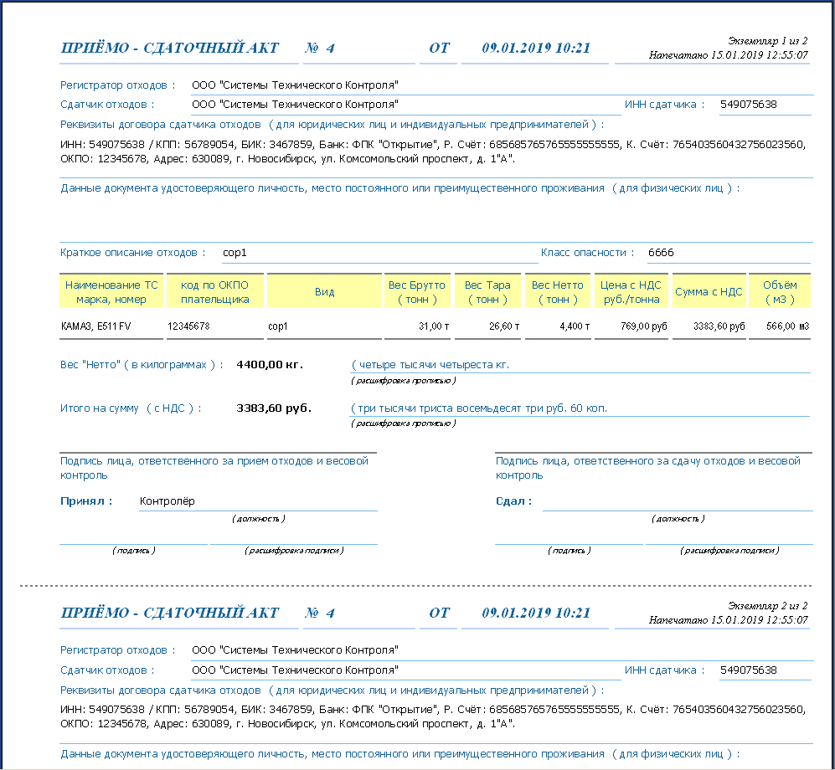Click the "Контролёр" position field after Принял
The width and height of the screenshot is (835, 770).
tap(168, 501)
